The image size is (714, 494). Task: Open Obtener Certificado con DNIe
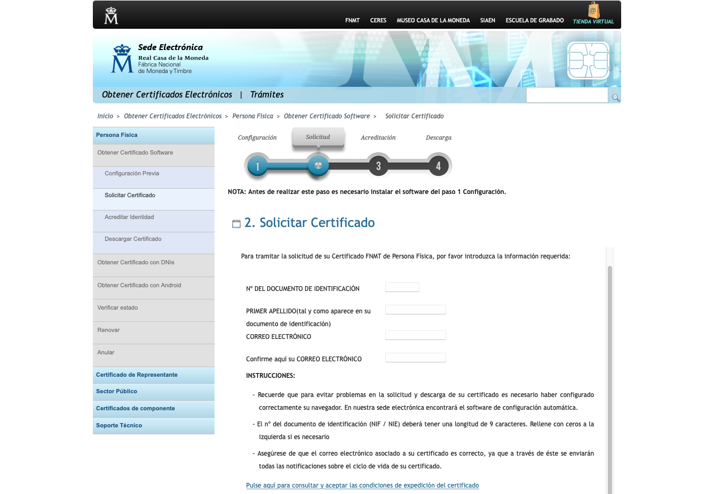pos(154,265)
